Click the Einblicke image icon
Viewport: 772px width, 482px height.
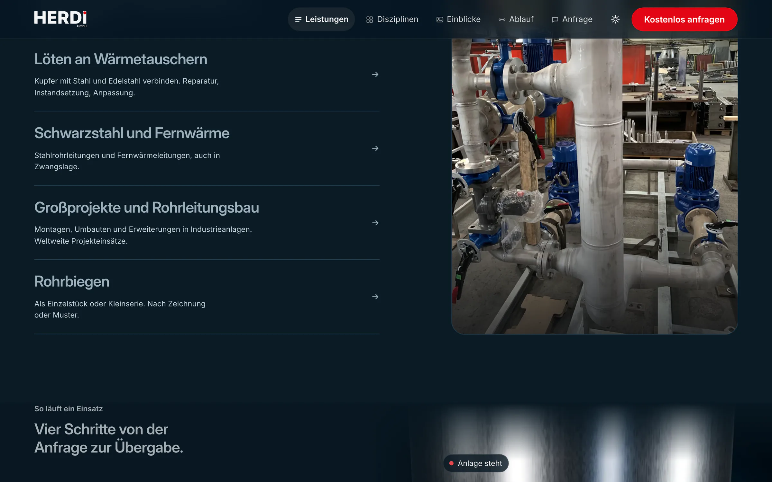point(439,20)
